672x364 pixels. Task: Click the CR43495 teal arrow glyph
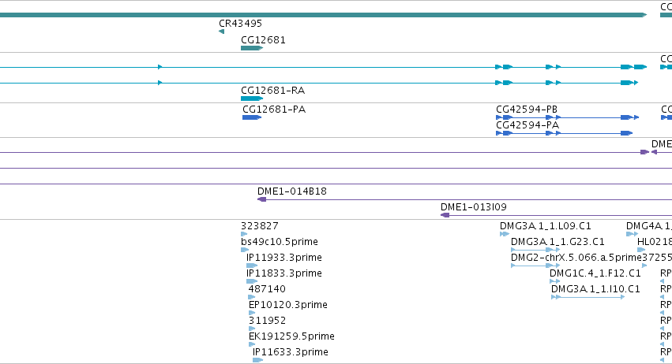tap(221, 32)
